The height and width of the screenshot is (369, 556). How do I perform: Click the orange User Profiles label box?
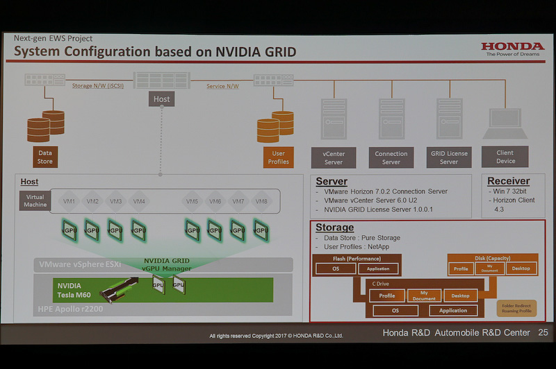[279, 157]
